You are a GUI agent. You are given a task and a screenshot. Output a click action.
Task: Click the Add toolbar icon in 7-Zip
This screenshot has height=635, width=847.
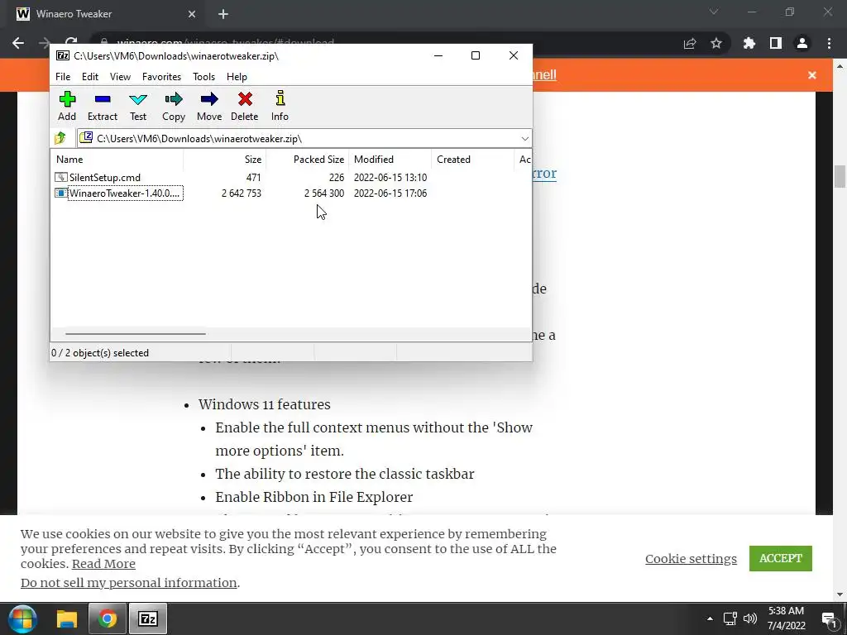click(x=67, y=99)
